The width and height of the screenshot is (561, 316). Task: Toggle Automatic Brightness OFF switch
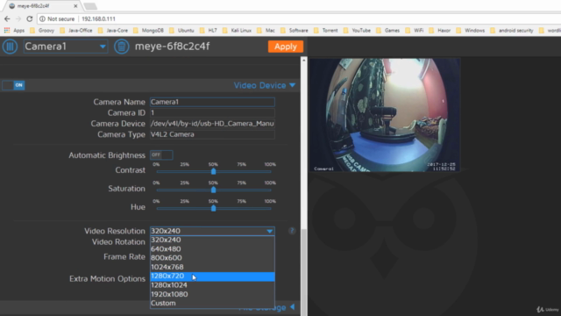(161, 154)
